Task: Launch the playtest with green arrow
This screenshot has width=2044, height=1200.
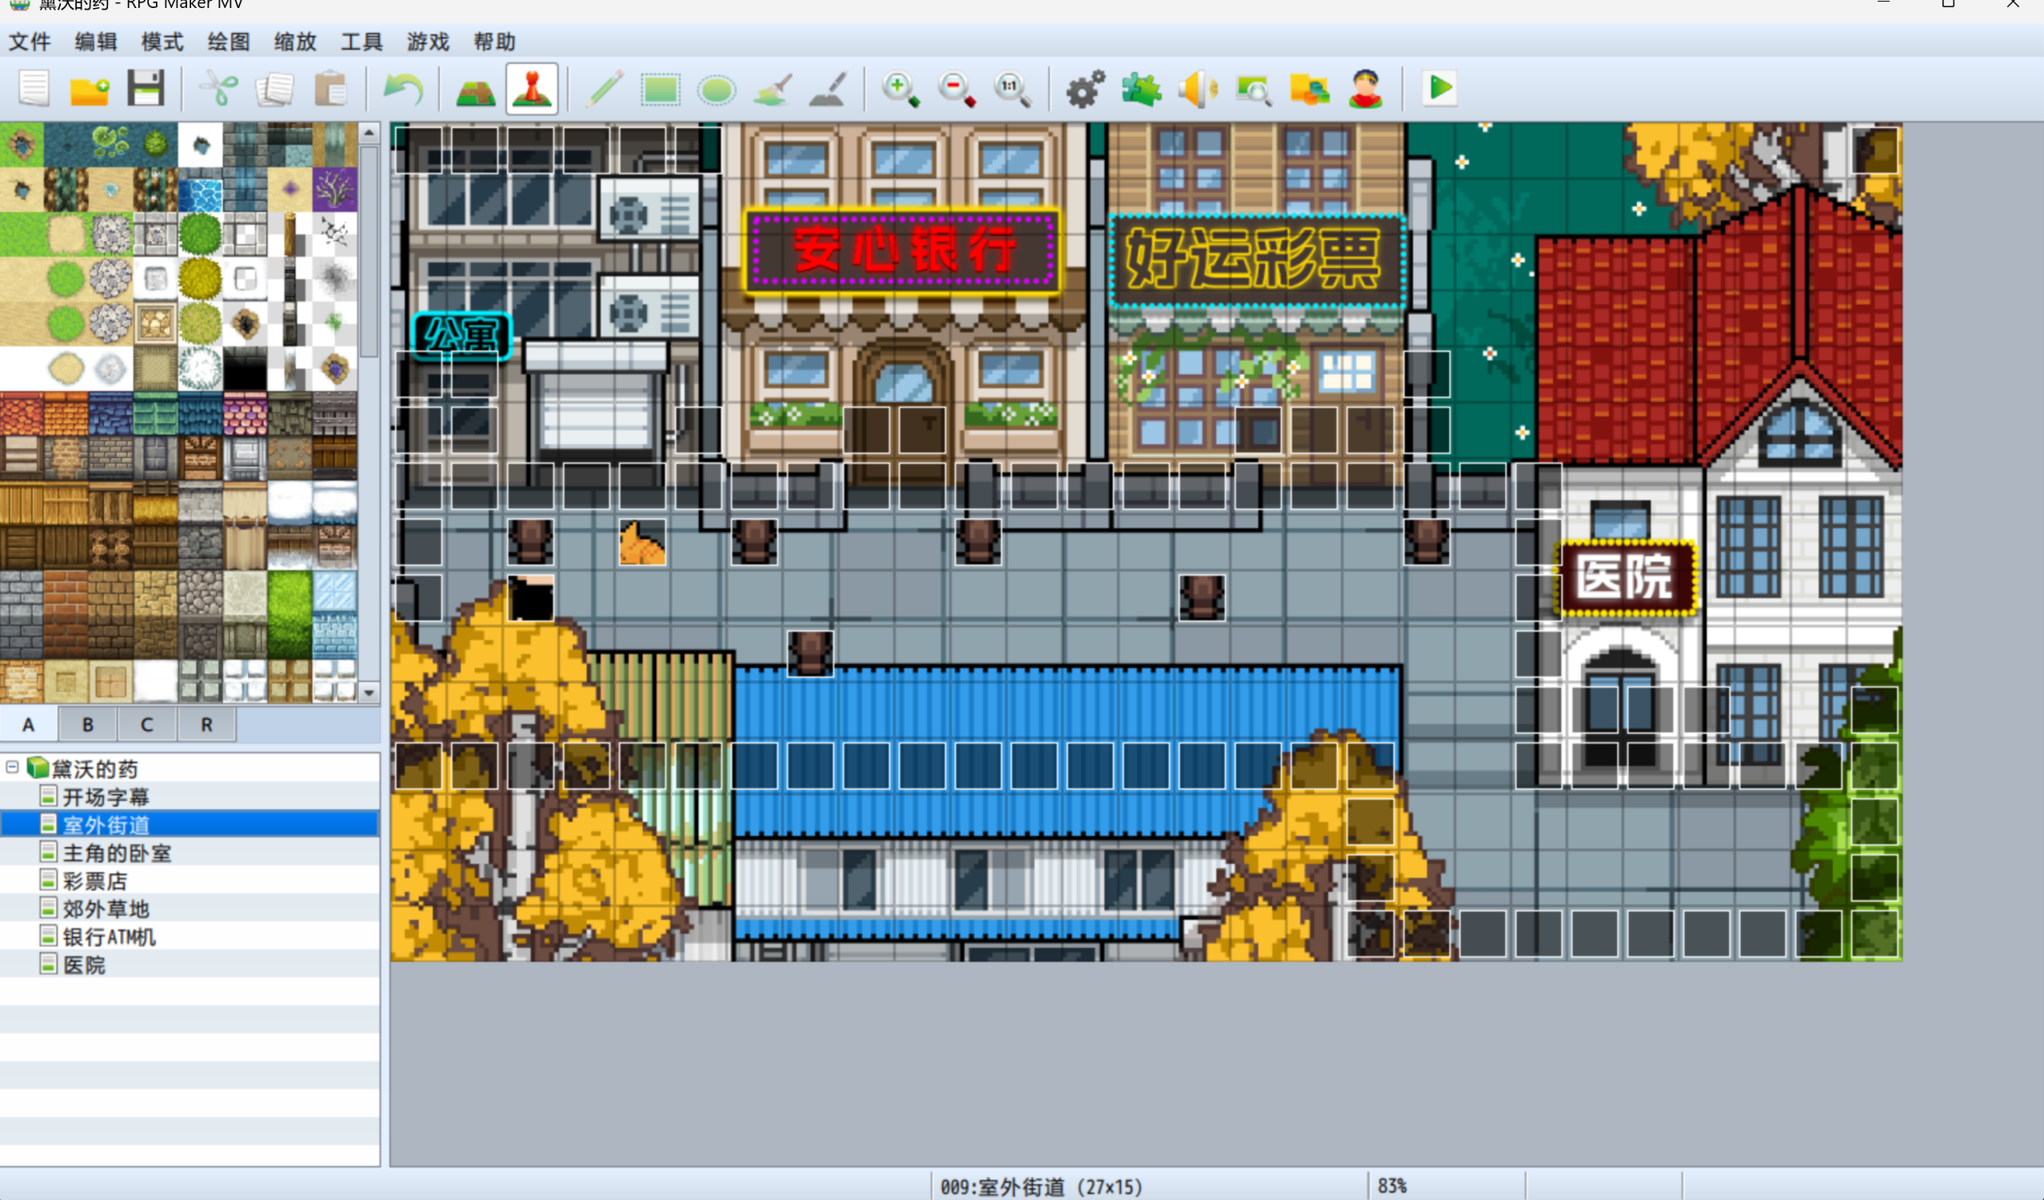Action: (1439, 89)
